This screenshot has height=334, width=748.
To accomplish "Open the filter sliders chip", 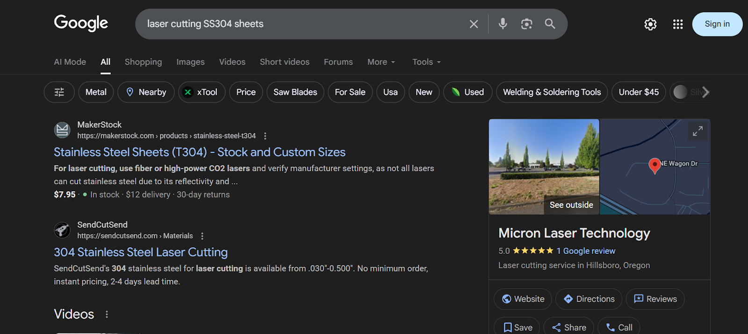I will point(59,92).
